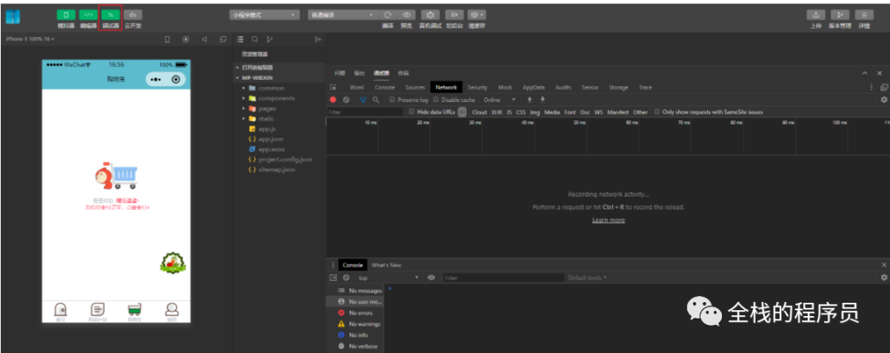Select the WS request type filter
Screen dimensions: 890x353
598,112
